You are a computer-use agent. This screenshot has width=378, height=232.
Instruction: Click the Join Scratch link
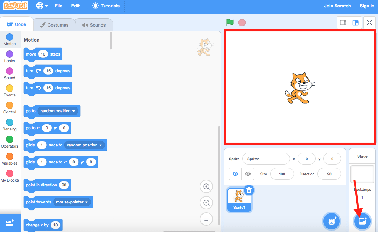click(337, 6)
